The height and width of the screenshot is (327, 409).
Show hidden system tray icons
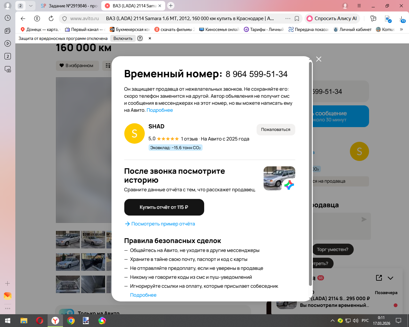(333, 321)
